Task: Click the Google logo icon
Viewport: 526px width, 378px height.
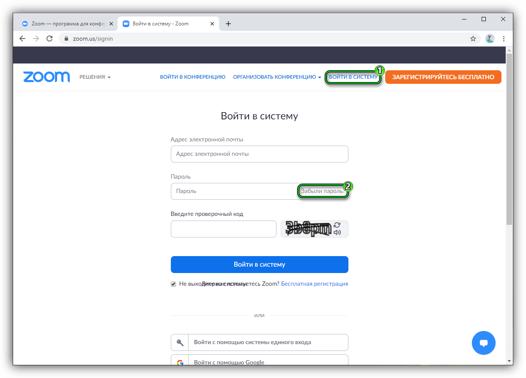Action: coord(180,363)
